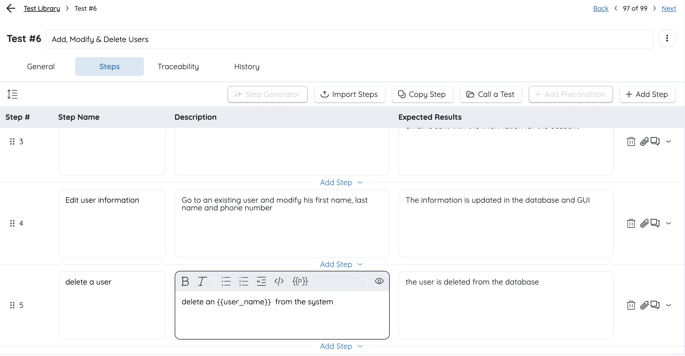Image resolution: width=685 pixels, height=356 pixels.
Task: Expand step 4 details chevron
Action: (x=669, y=223)
